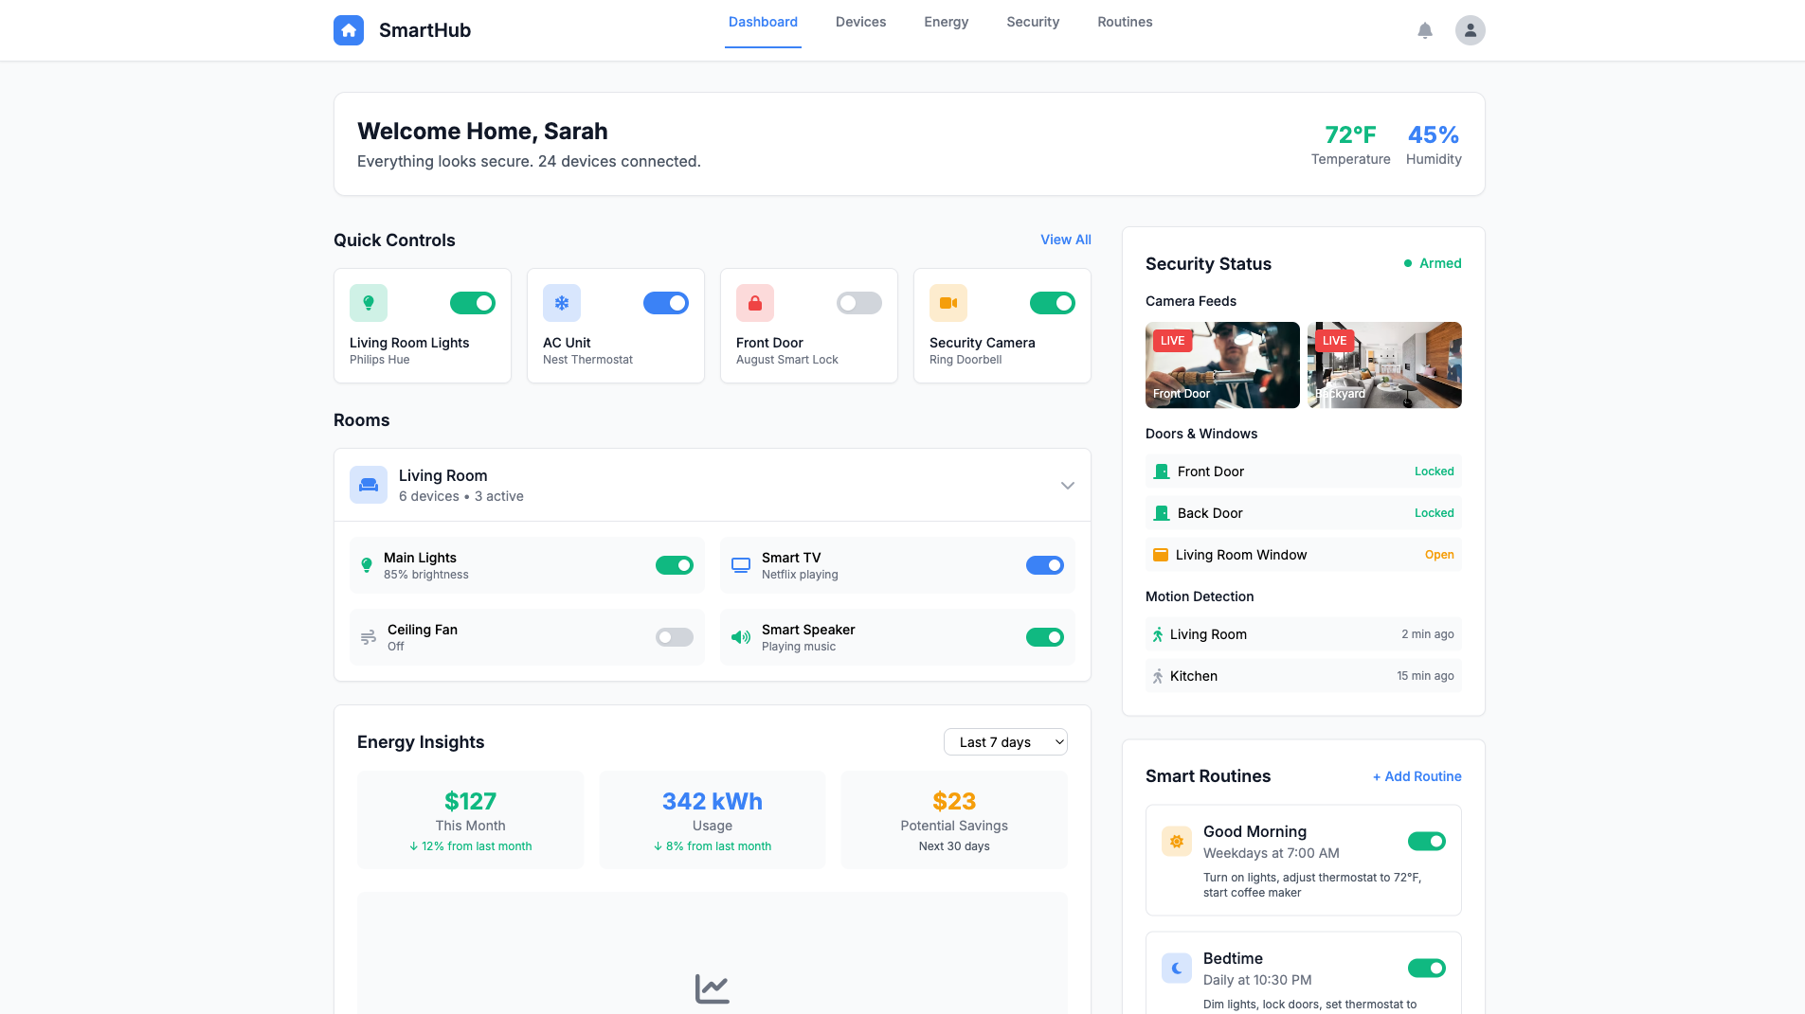Click the Security Camera icon
1805x1014 pixels.
948,303
